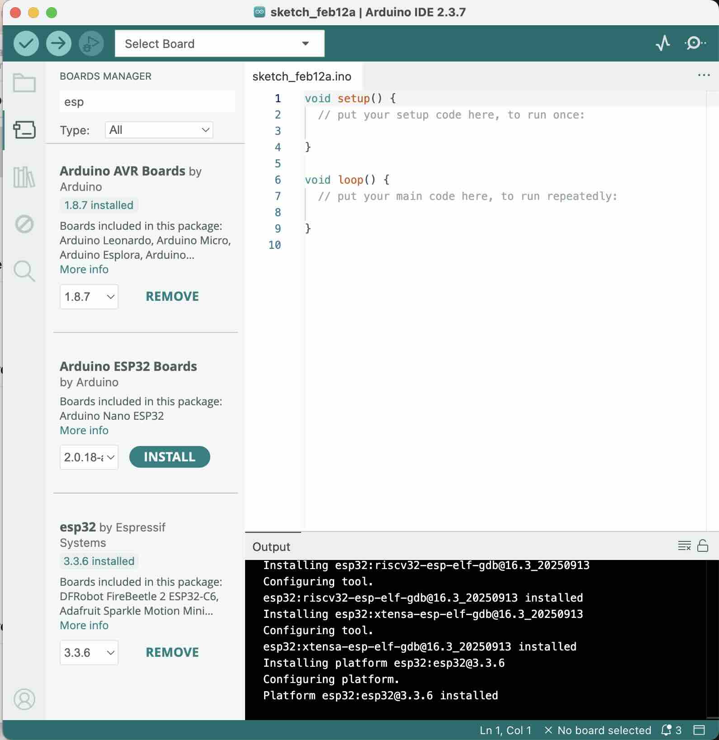Click the Arduino ESP32 Boards title

point(128,366)
